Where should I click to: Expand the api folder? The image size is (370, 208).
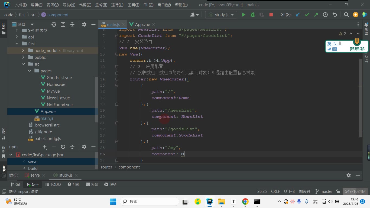click(x=17, y=37)
